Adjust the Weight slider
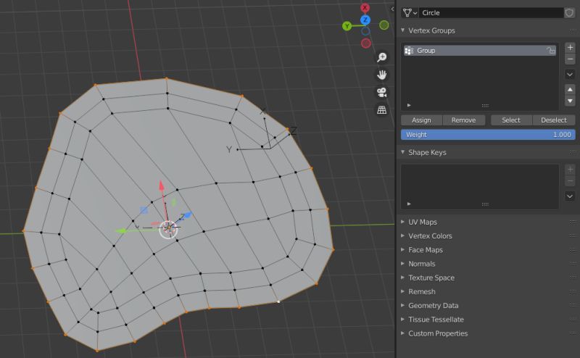This screenshot has height=358, width=580. (x=488, y=135)
